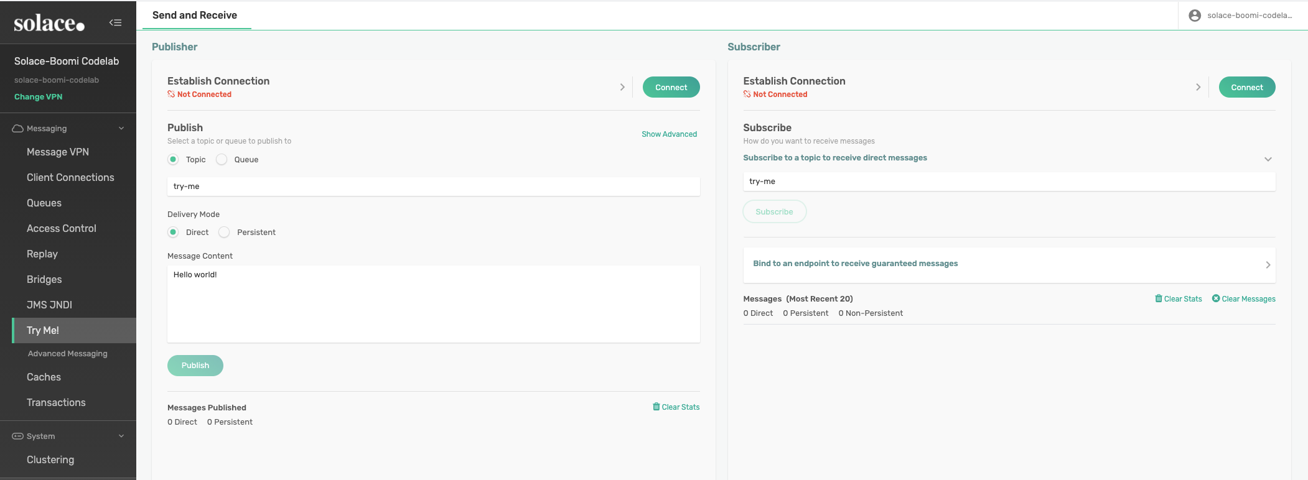Viewport: 1308px width, 480px height.
Task: Click trash icon for Publisher Clear Stats
Action: (x=656, y=407)
